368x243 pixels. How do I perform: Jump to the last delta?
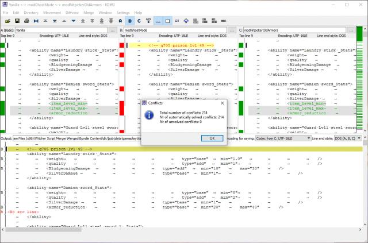(x=55, y=21)
